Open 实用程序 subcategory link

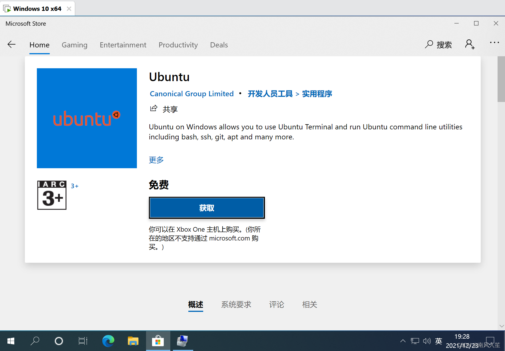click(317, 94)
